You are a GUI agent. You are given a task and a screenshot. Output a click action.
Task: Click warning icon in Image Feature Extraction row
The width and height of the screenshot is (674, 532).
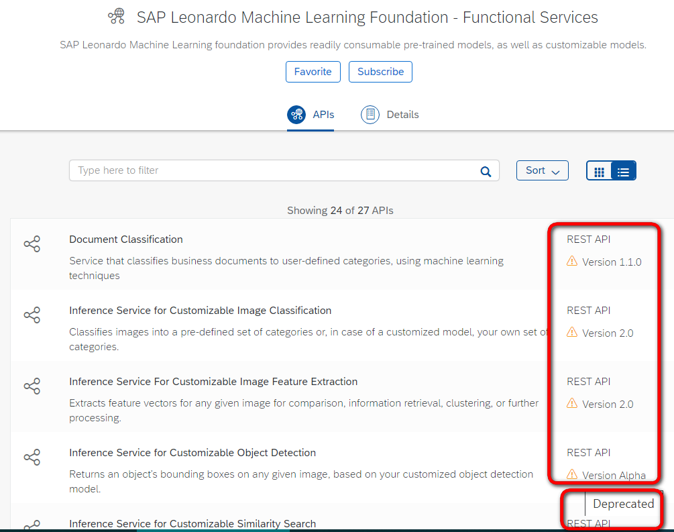pyautogui.click(x=572, y=403)
